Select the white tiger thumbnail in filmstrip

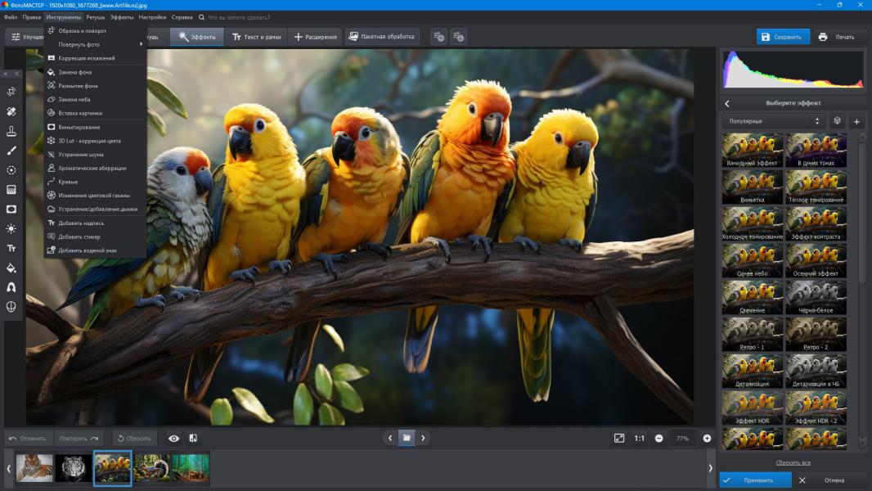pos(74,468)
